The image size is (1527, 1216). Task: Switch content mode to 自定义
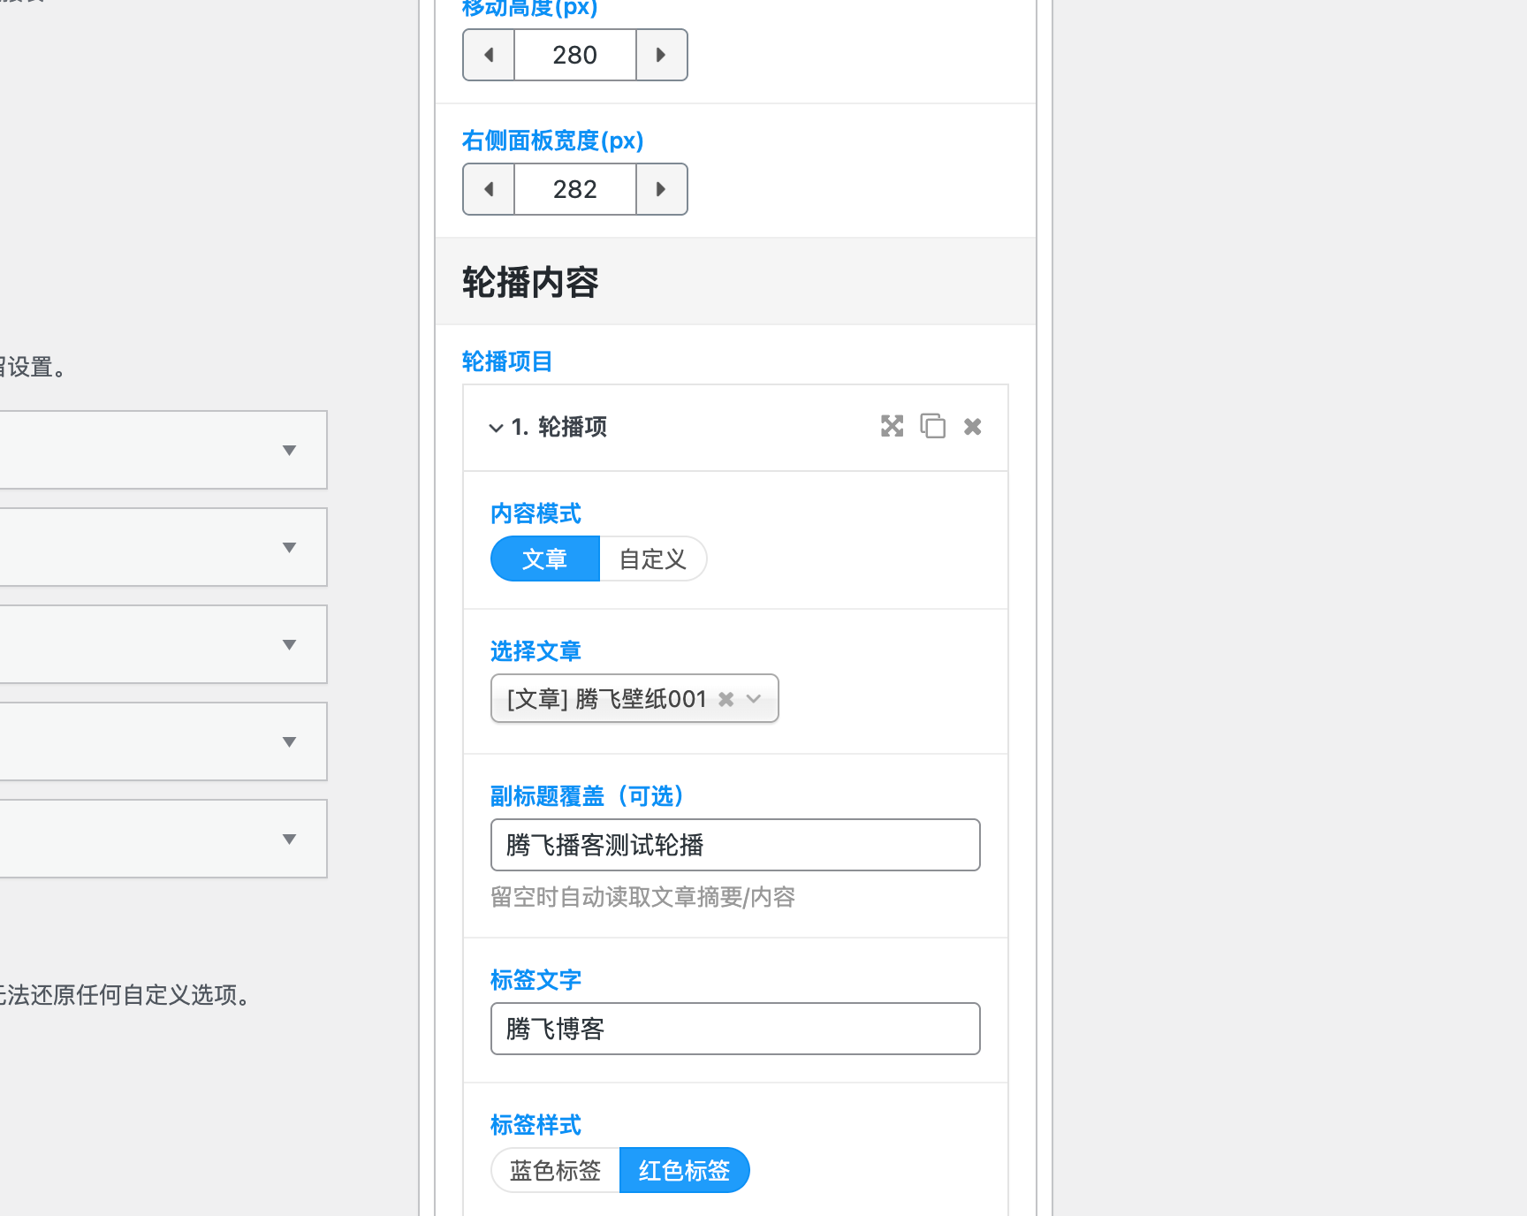tap(652, 559)
